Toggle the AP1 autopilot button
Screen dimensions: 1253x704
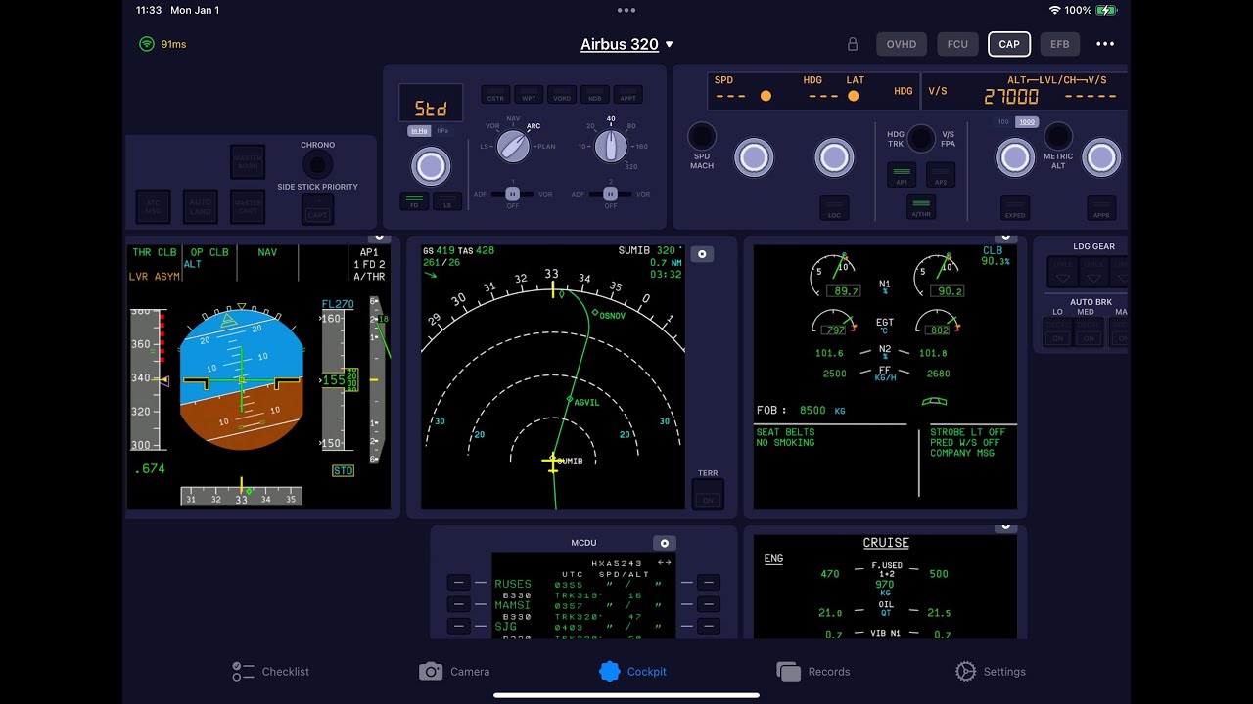coord(902,175)
